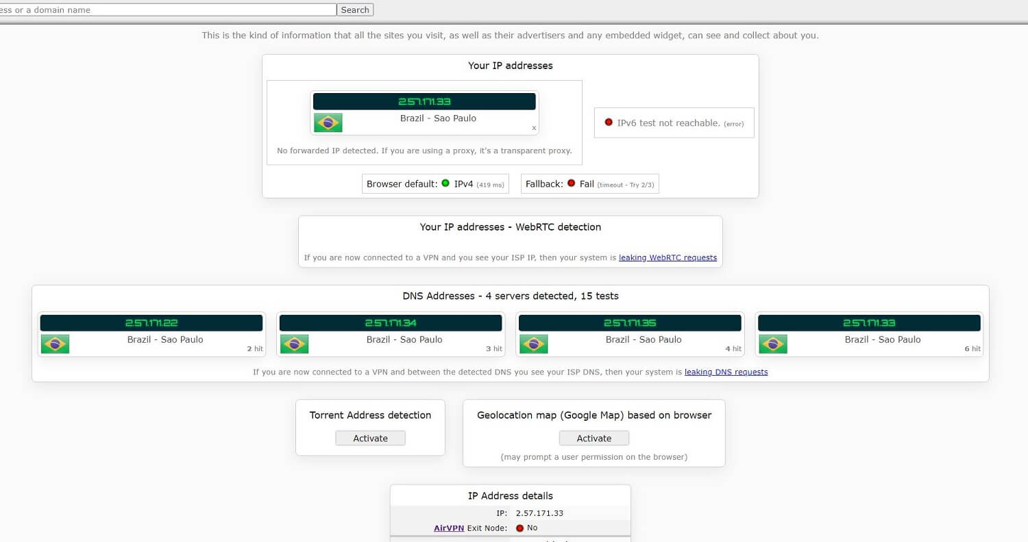Click the green IPv4 browser default indicator
Viewport: 1028px width, 542px height.
[x=445, y=183]
